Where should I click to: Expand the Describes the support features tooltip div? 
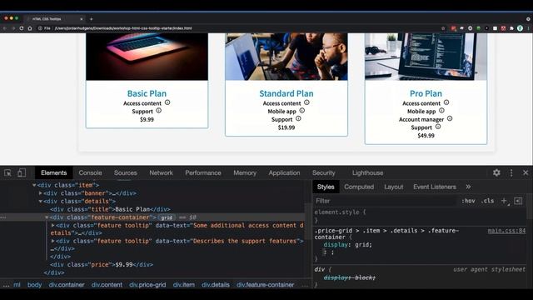coord(53,241)
